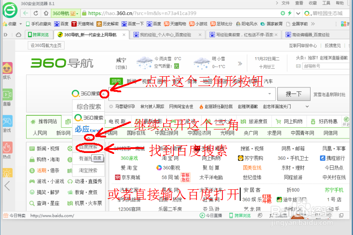Select 推荐网站 navigation tab
Screen dimensions: 353x235
coord(44,121)
